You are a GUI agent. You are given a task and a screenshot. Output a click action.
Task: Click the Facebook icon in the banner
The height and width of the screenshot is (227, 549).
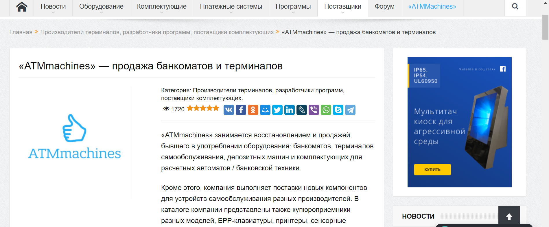[503, 69]
